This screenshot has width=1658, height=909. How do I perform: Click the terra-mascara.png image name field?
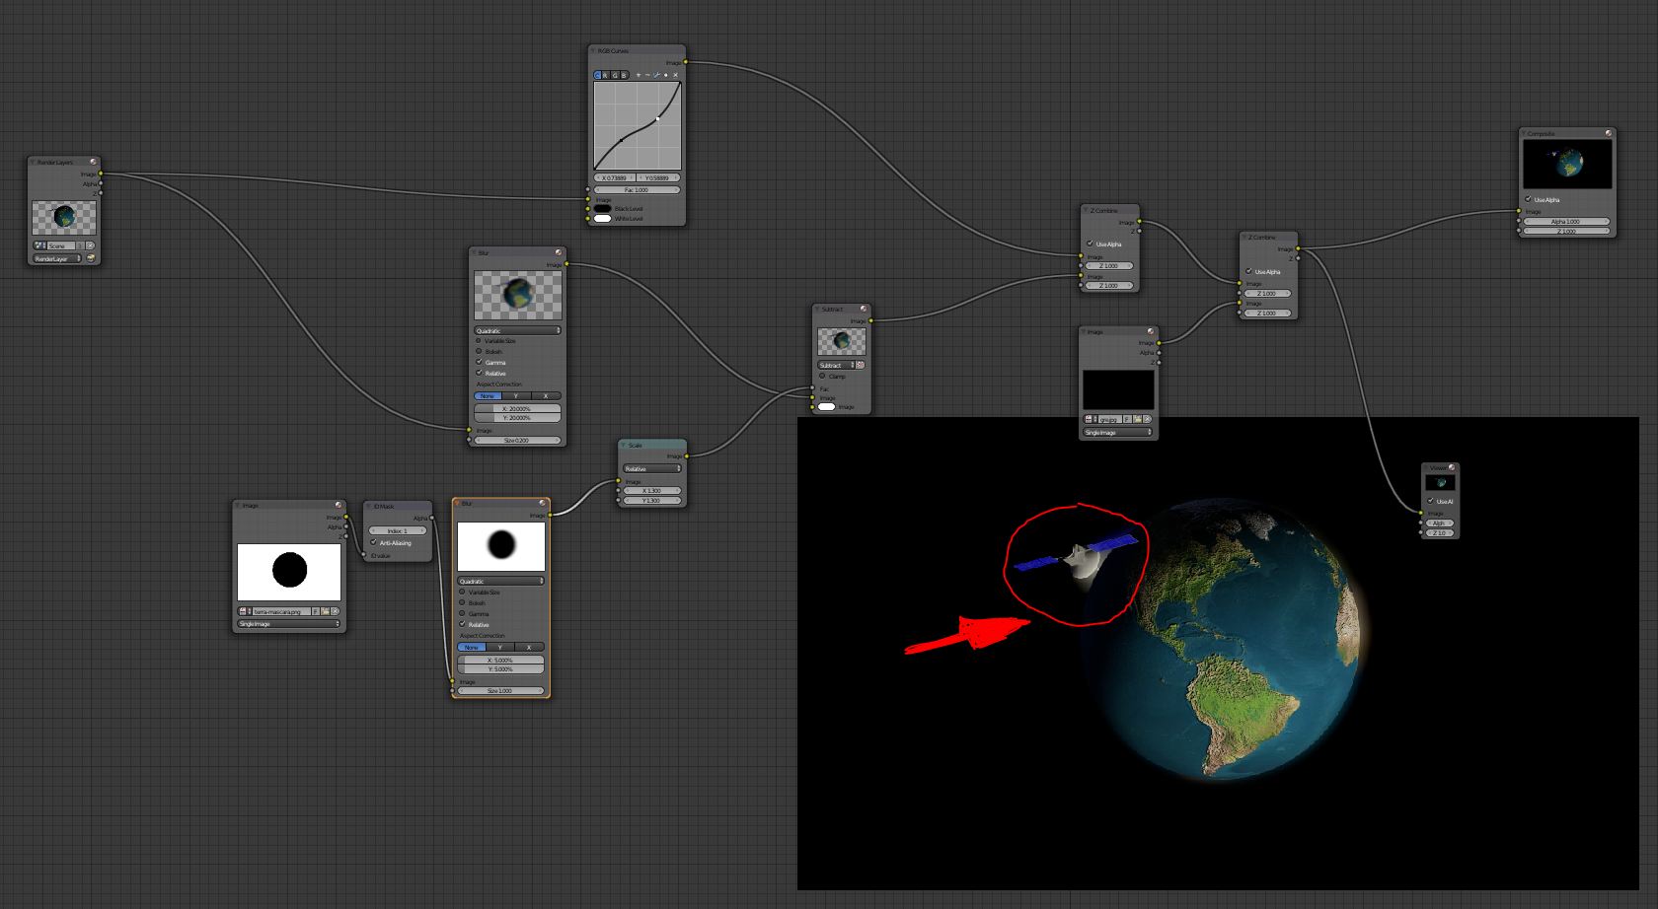point(280,611)
